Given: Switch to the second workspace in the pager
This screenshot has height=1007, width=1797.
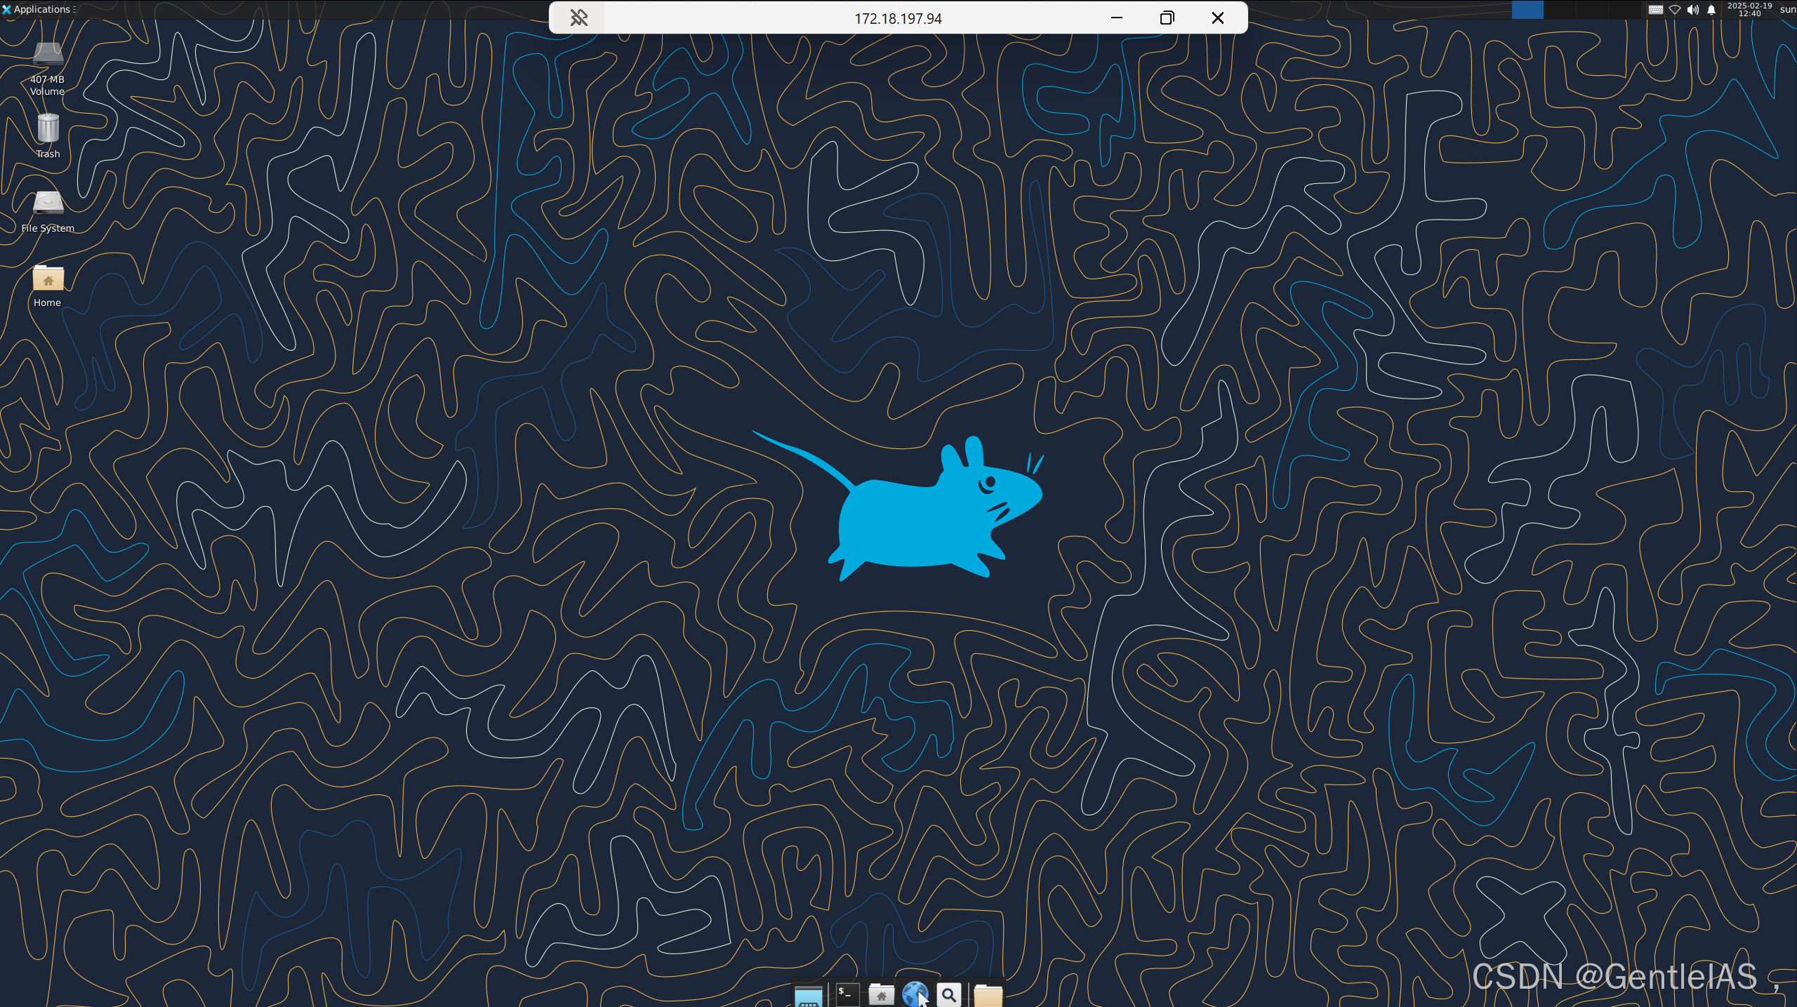Looking at the screenshot, I should point(1558,10).
